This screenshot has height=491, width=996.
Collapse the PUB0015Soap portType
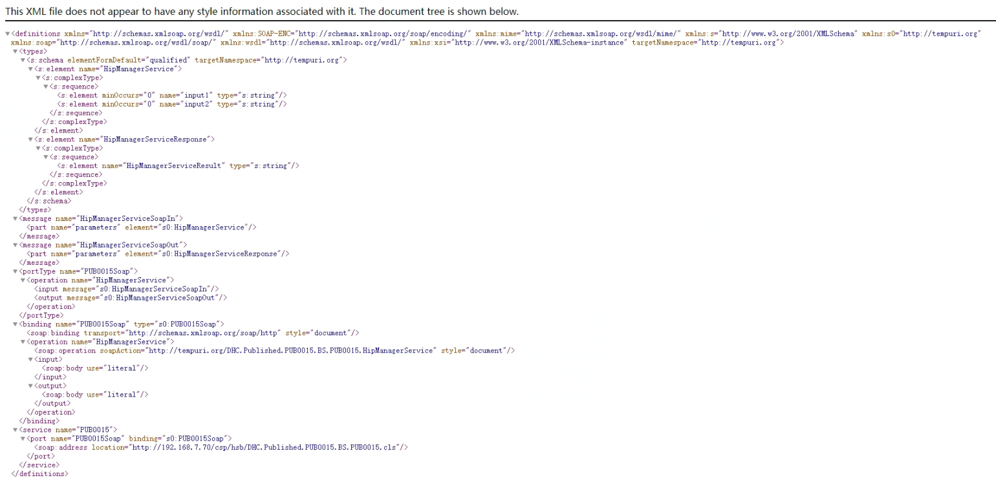14,271
